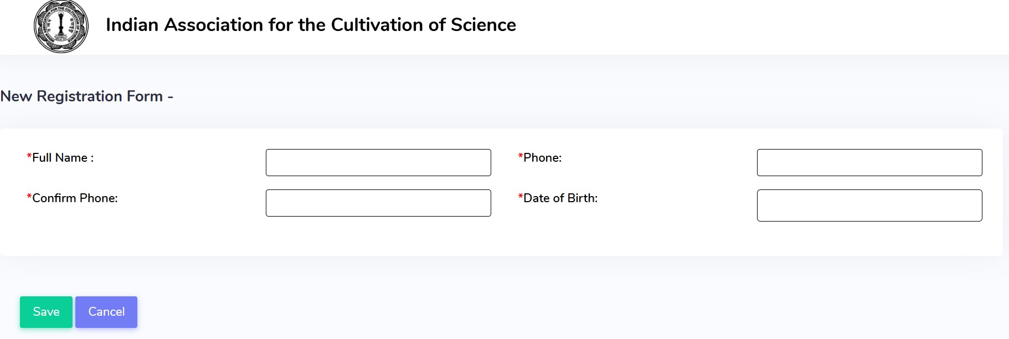1009x339 pixels.
Task: Click the "Full Name :" label text
Action: pos(63,158)
